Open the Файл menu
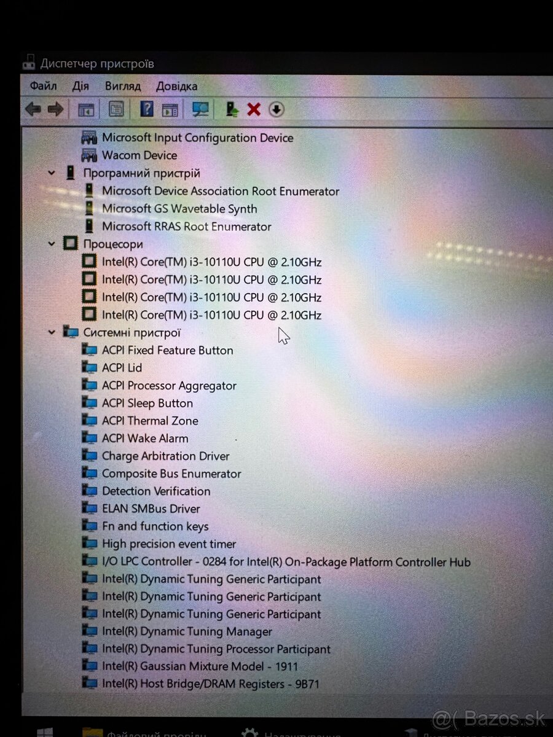 pos(43,86)
